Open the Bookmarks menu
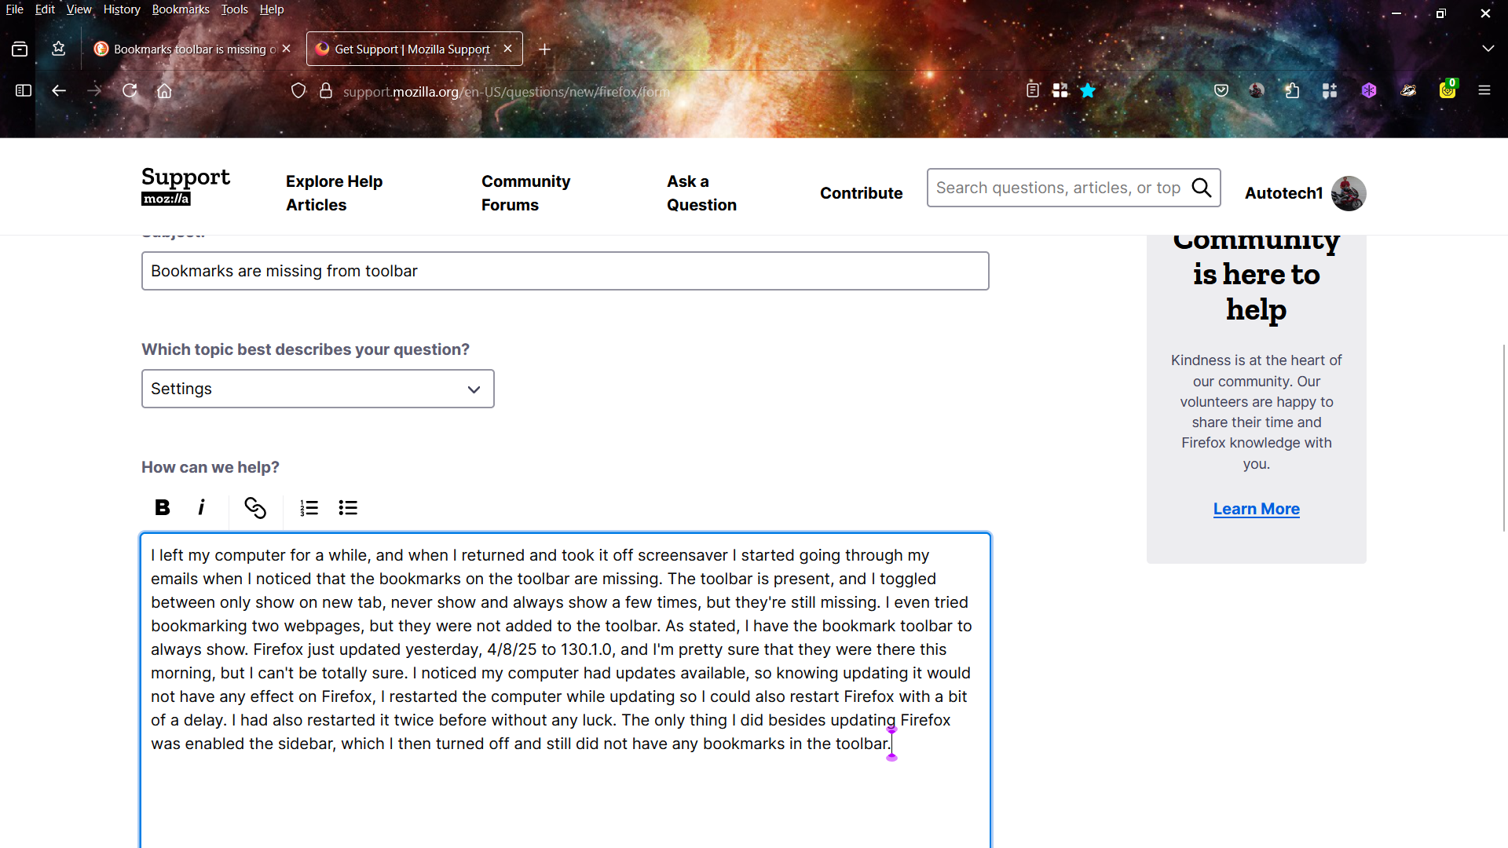Viewport: 1508px width, 848px height. click(x=181, y=9)
